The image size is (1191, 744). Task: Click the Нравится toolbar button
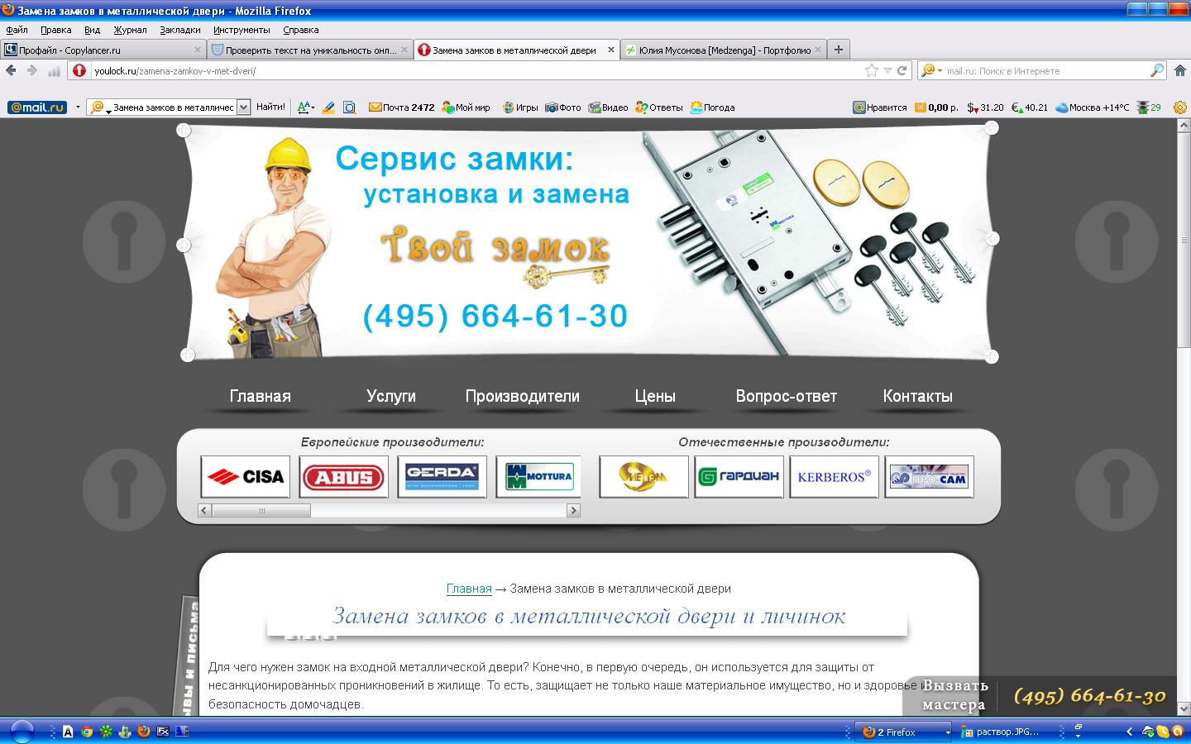pos(880,107)
